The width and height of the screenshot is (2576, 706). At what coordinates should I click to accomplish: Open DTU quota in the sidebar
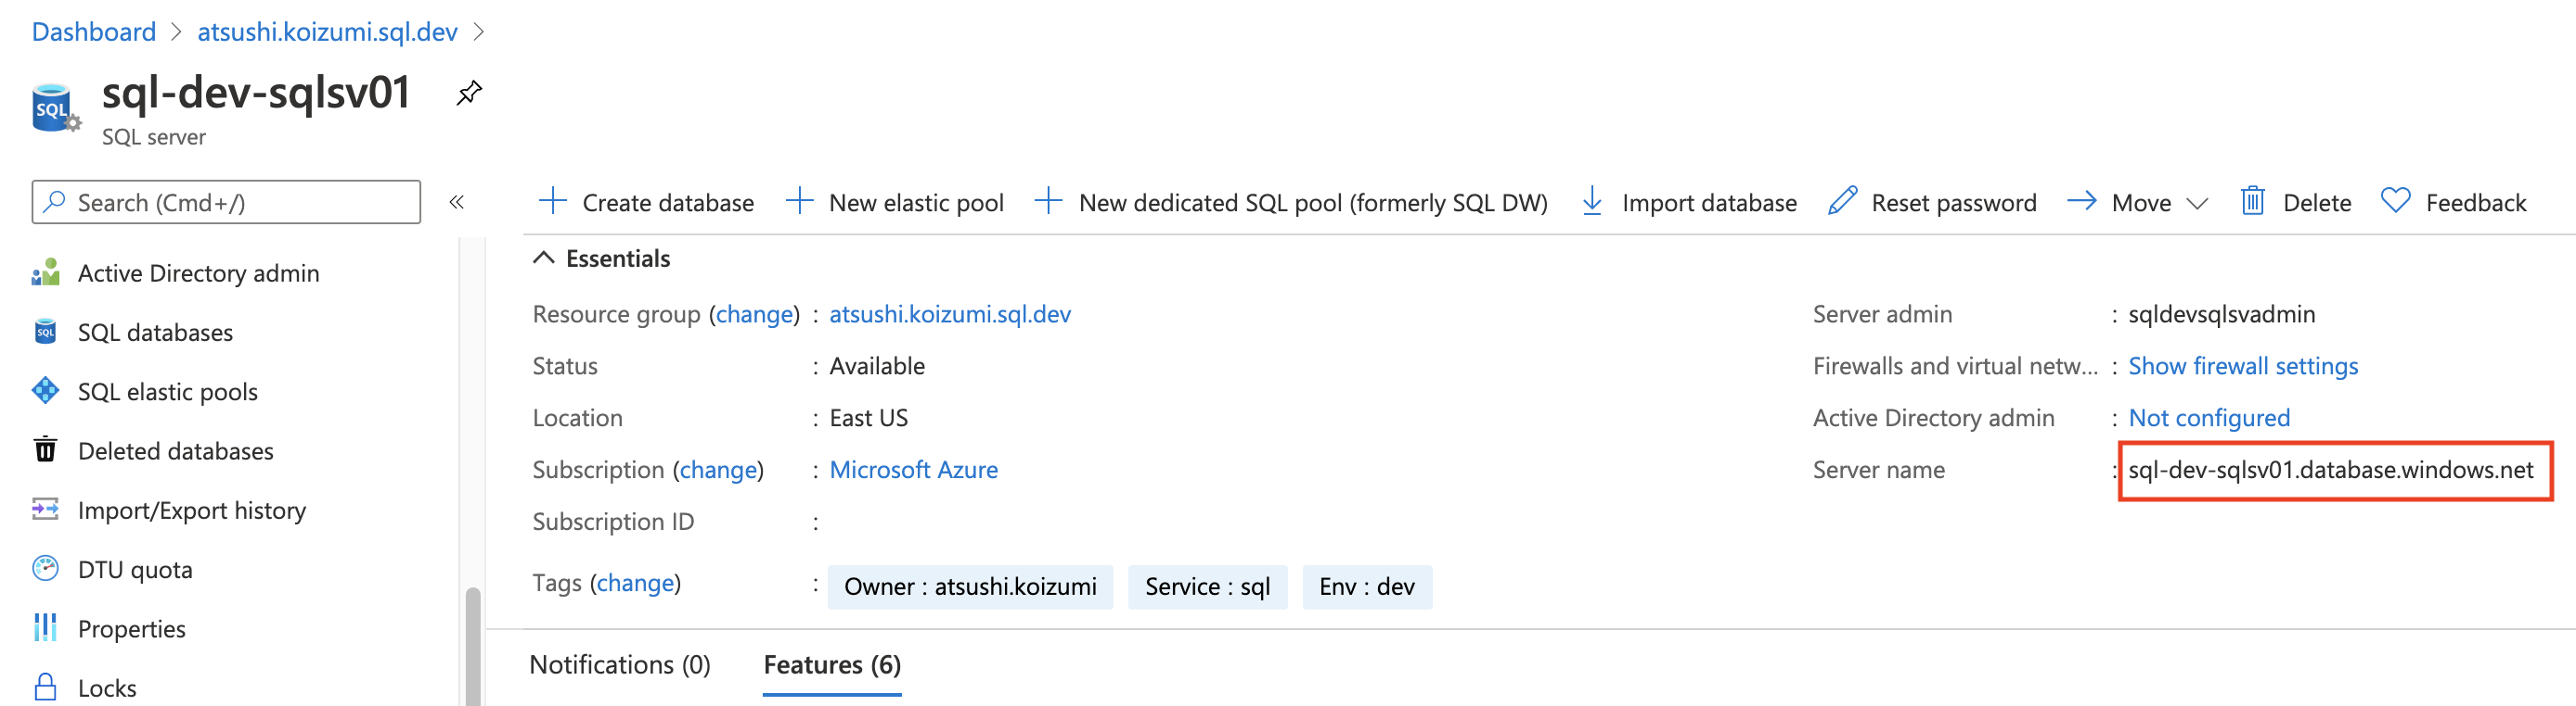[135, 569]
